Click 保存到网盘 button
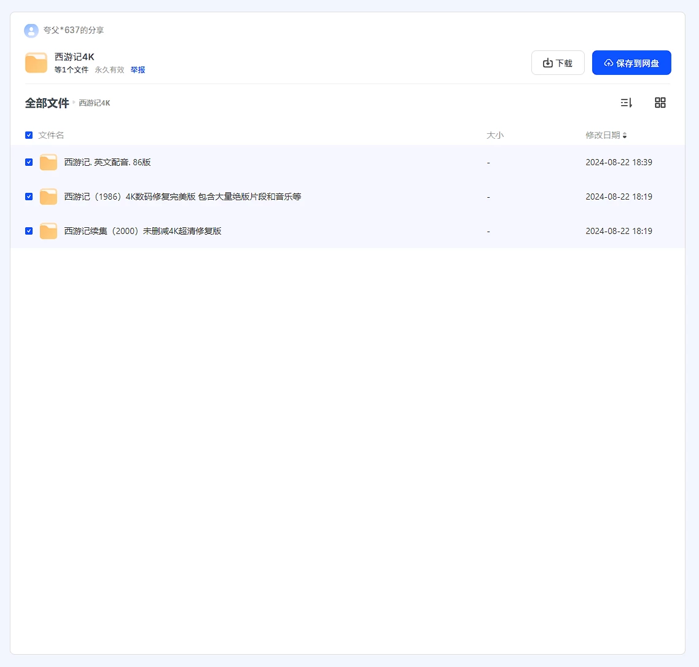This screenshot has width=699, height=667. (x=631, y=63)
